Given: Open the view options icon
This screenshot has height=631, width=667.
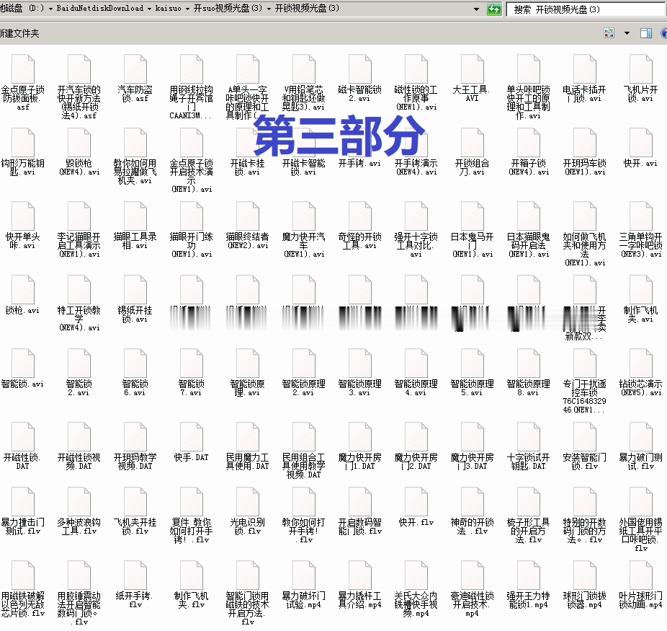Looking at the screenshot, I should 609,32.
